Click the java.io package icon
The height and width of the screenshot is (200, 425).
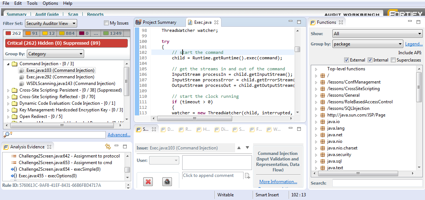(323, 122)
